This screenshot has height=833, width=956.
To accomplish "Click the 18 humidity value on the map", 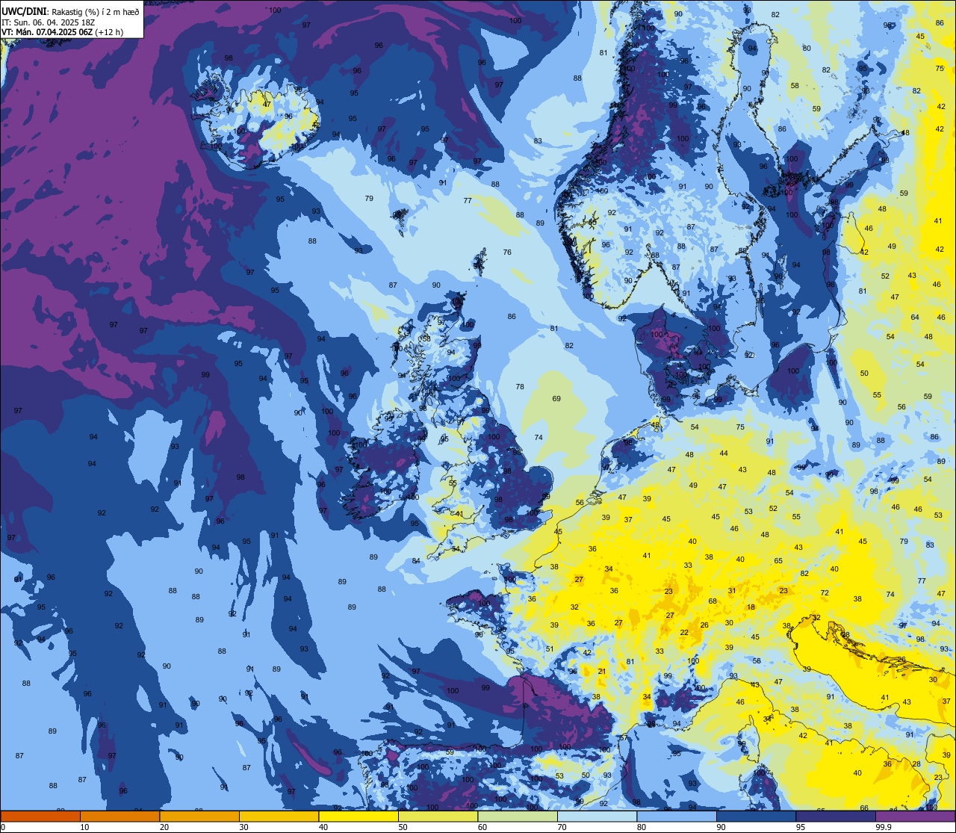I will click(751, 607).
